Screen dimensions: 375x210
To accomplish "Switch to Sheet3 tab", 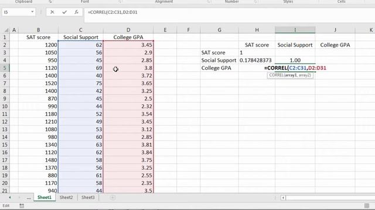I will click(x=88, y=197).
